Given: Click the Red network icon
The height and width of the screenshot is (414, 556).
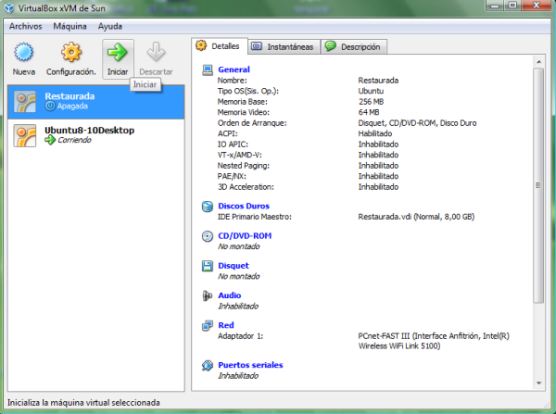Looking at the screenshot, I should pos(208,326).
